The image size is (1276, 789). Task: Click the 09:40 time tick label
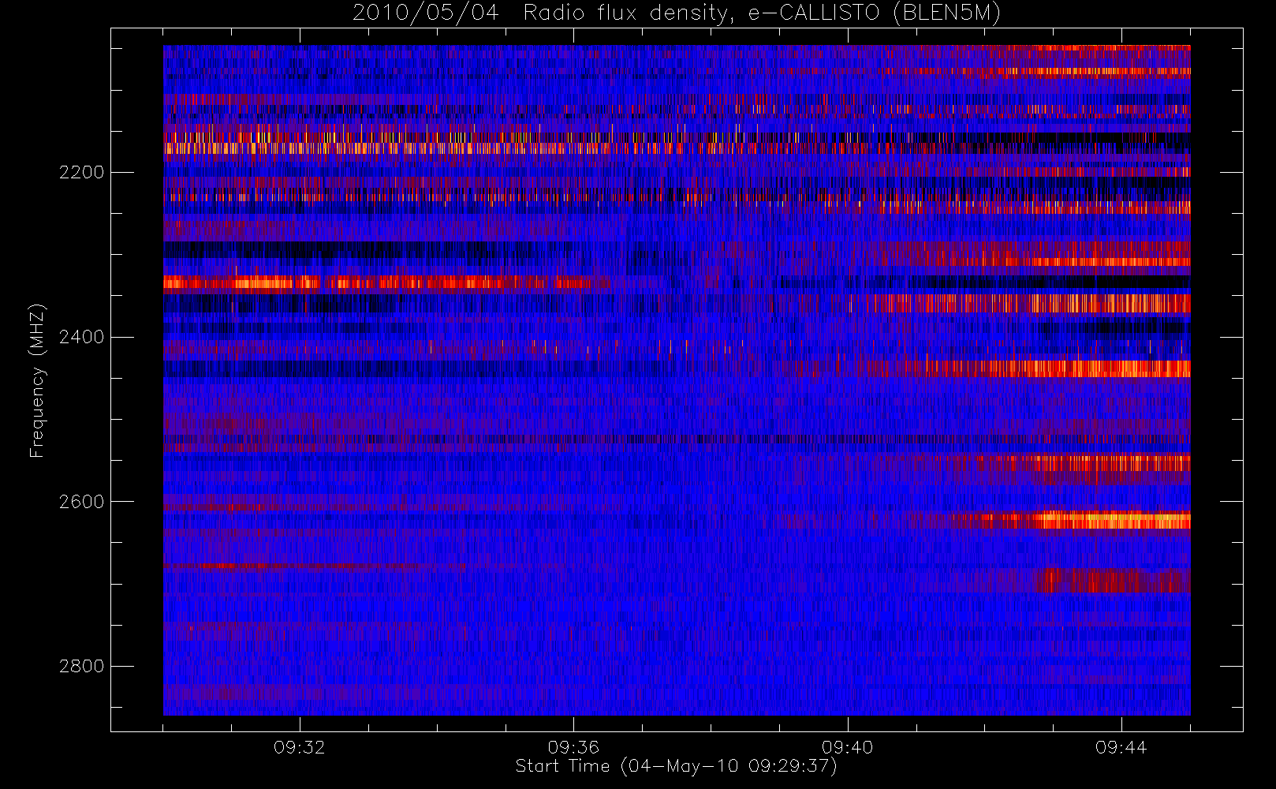(848, 747)
